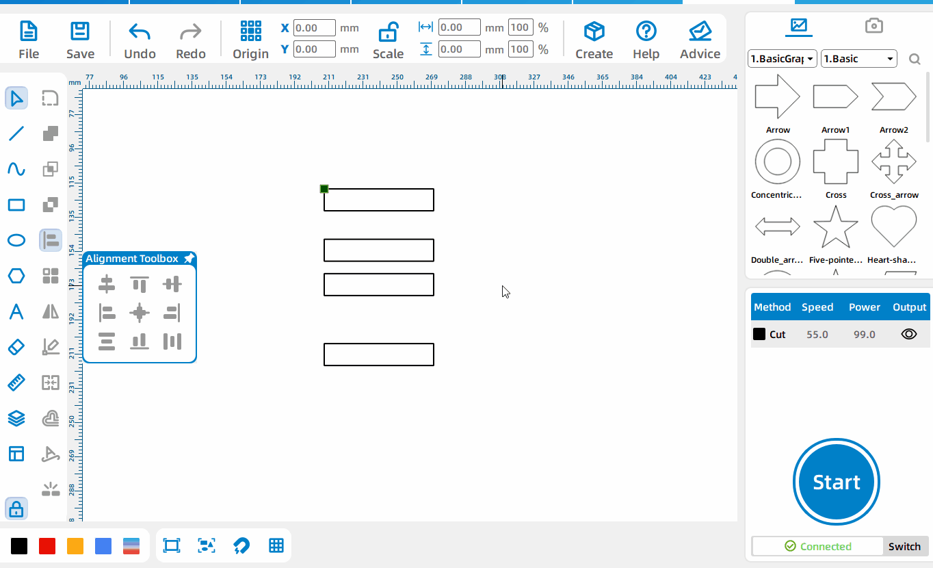Click the cloud-shaped Offset tool
Image resolution: width=933 pixels, height=568 pixels.
[x=51, y=418]
